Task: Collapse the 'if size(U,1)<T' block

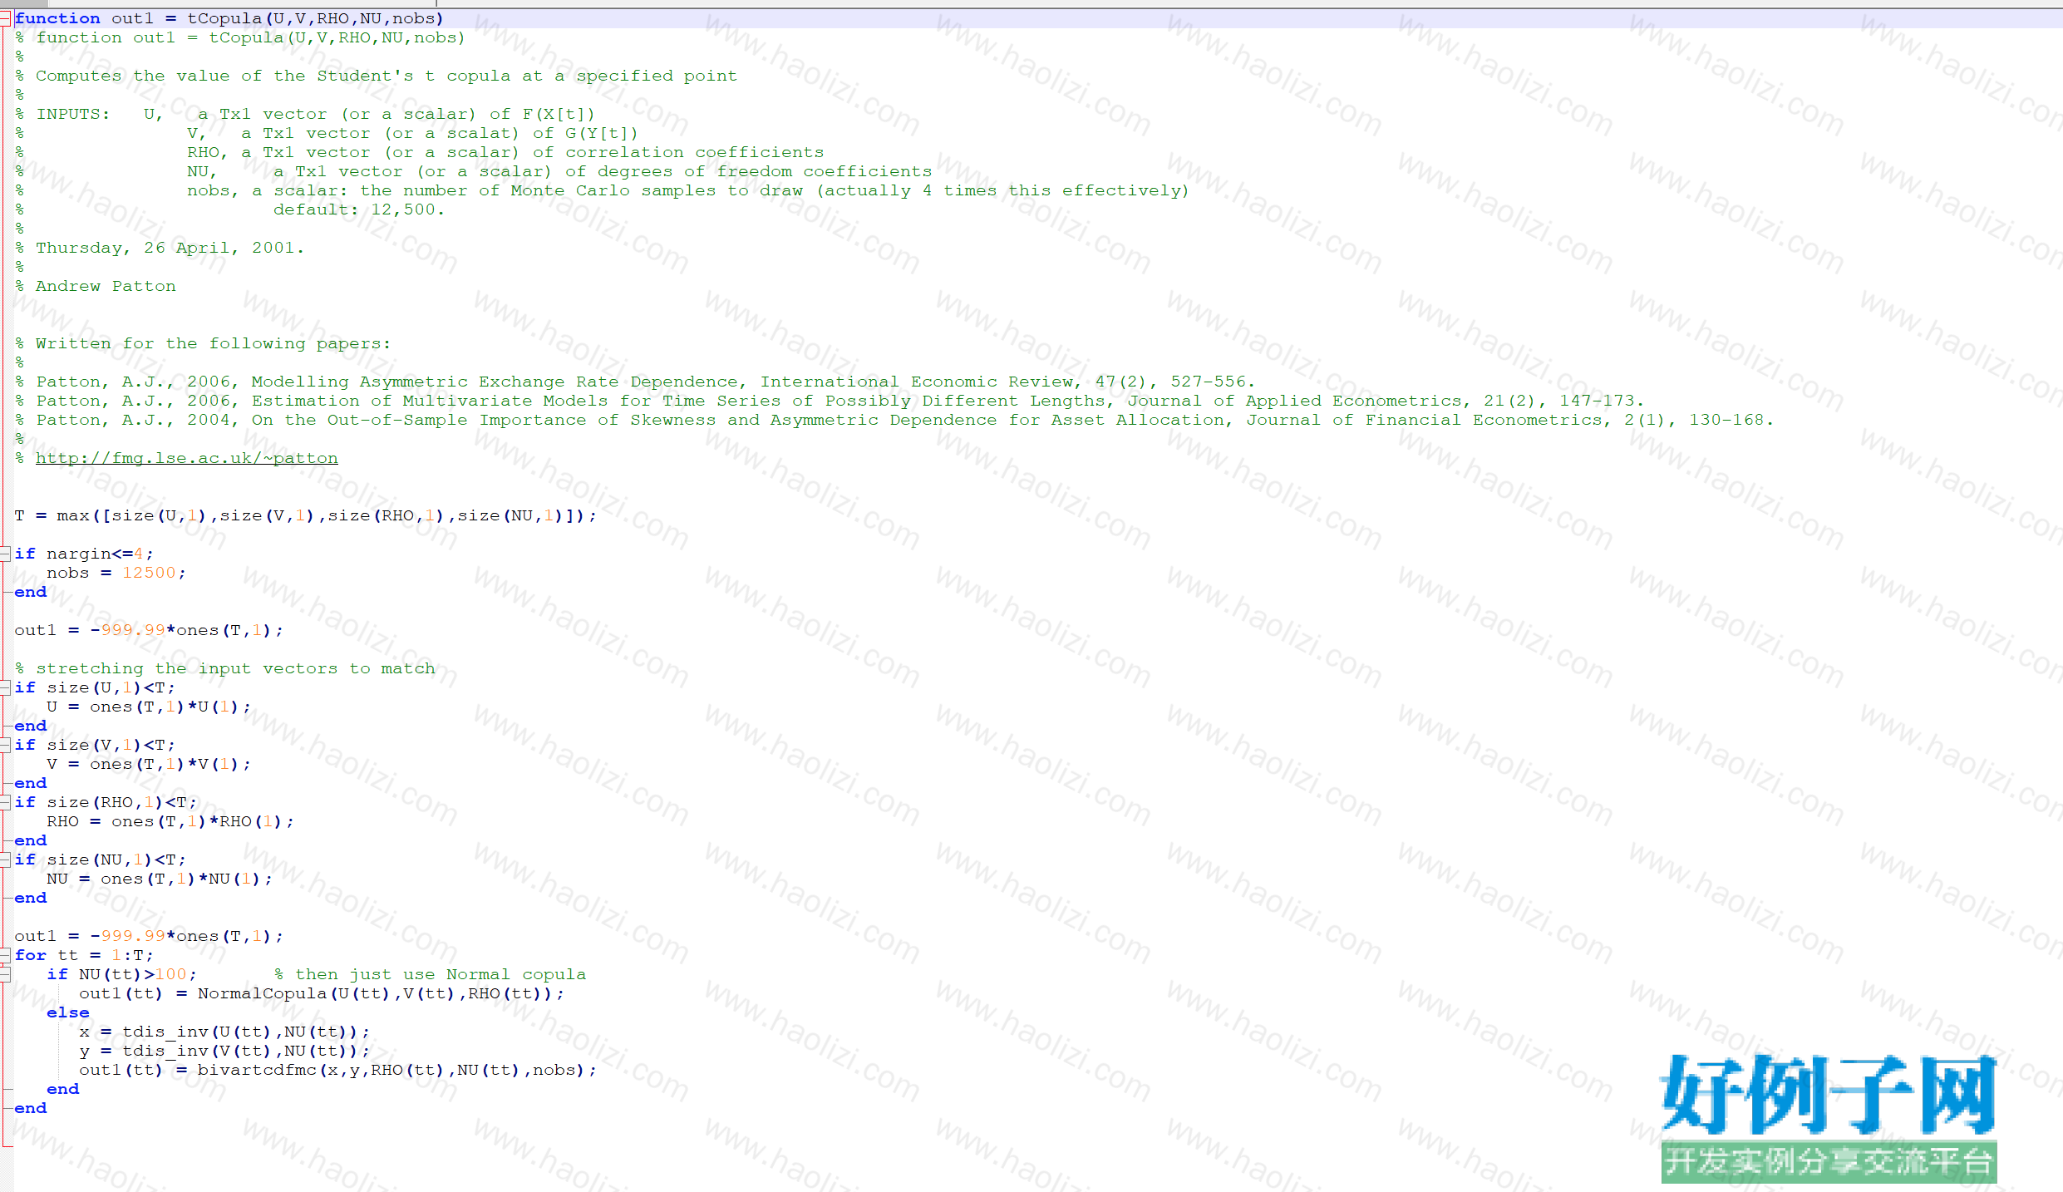Action: pos(5,687)
